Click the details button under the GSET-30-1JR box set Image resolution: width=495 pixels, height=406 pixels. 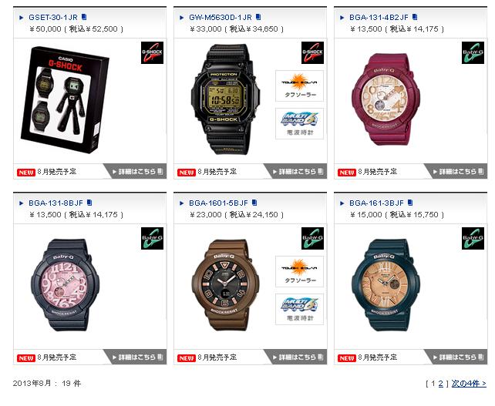click(x=136, y=172)
